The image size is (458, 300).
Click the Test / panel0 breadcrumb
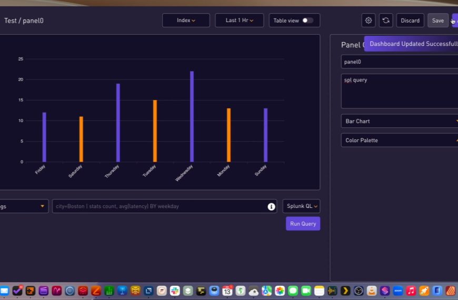[x=24, y=21]
